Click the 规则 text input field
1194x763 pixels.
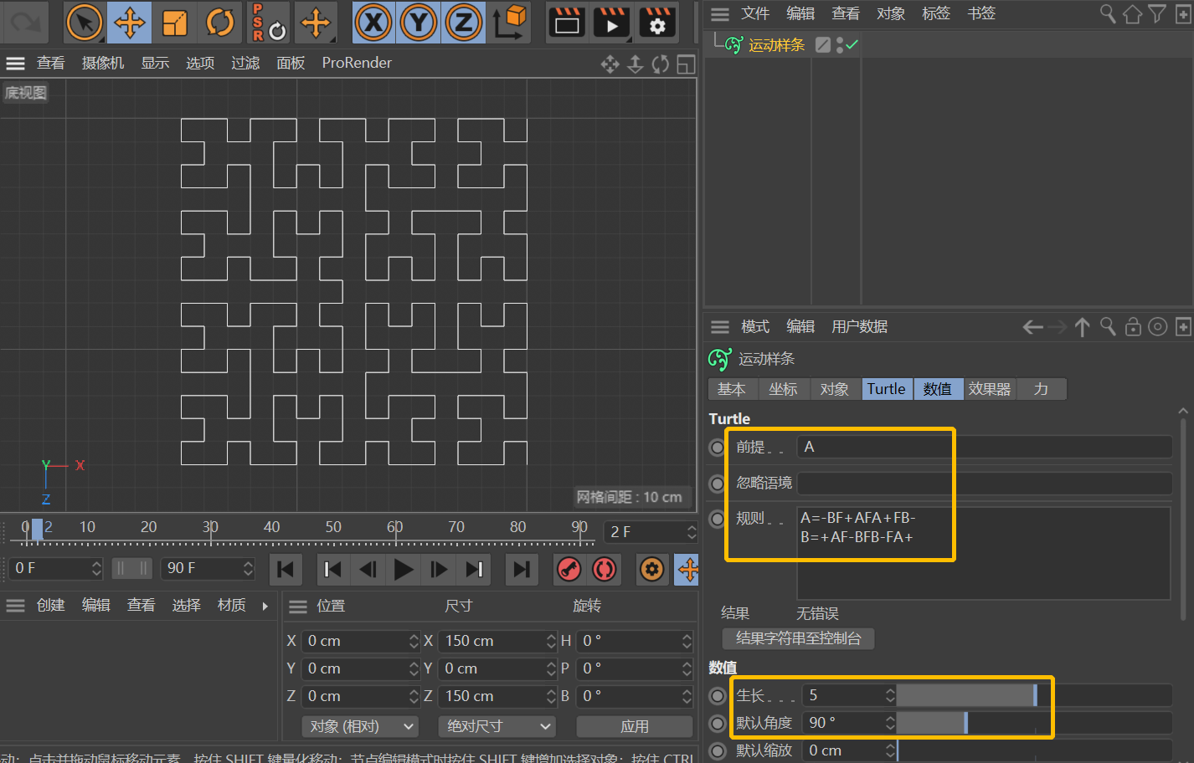click(x=983, y=552)
